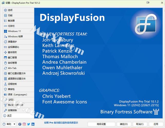
Task: Click the monitor icon in title bar
Action: tap(148, 3)
